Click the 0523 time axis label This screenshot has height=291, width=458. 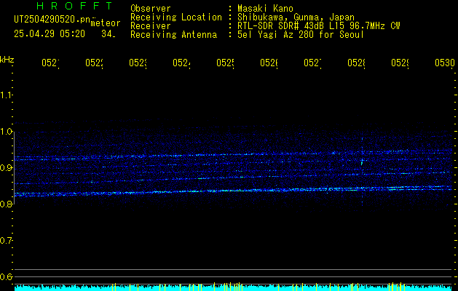click(138, 63)
